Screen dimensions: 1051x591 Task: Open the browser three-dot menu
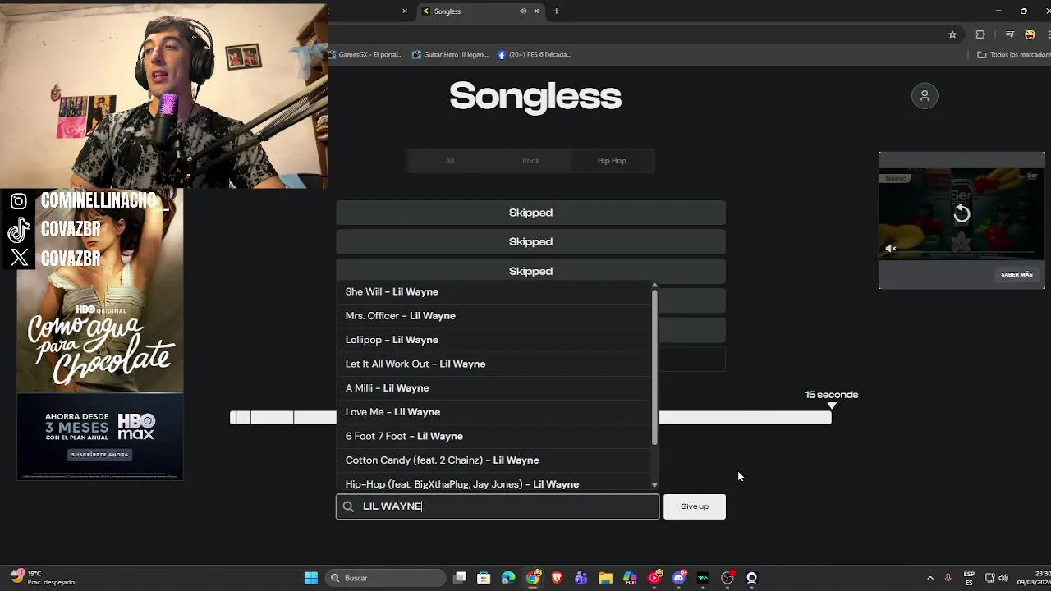click(x=1048, y=34)
